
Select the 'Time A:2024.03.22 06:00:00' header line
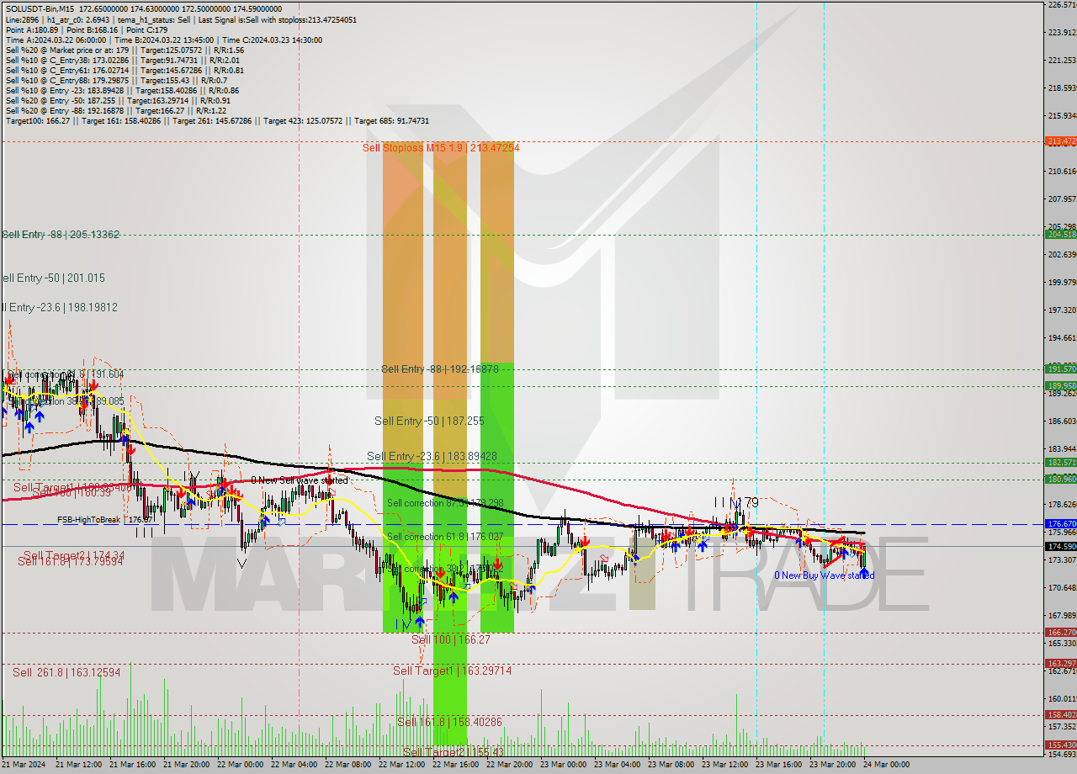click(164, 40)
